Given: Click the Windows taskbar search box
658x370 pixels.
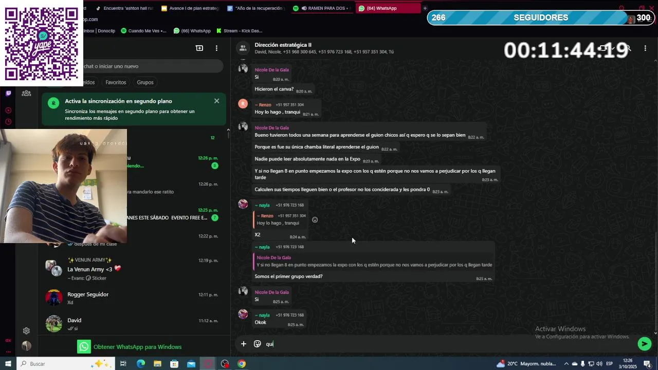Looking at the screenshot, I should (x=65, y=364).
